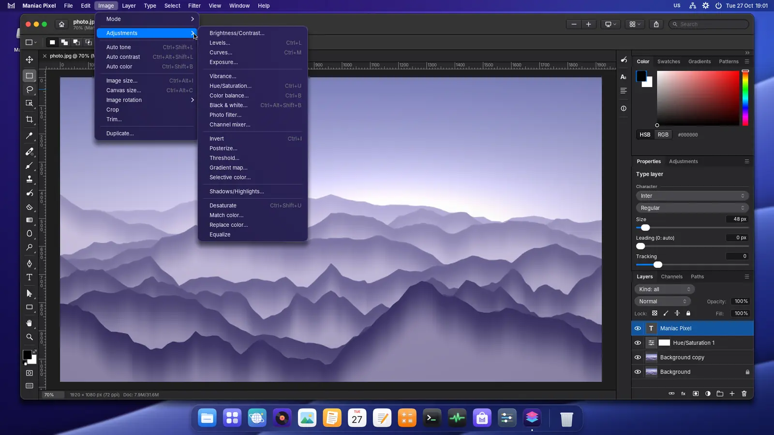Viewport: 774px width, 435px height.
Task: Switch color mode to HSB
Action: pyautogui.click(x=645, y=135)
